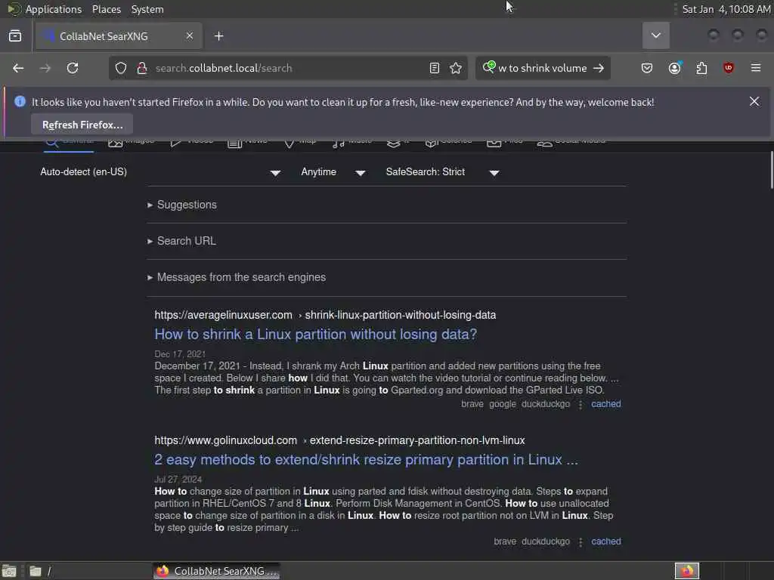Open '2 easy methods to extend/shrink' result

click(x=366, y=460)
